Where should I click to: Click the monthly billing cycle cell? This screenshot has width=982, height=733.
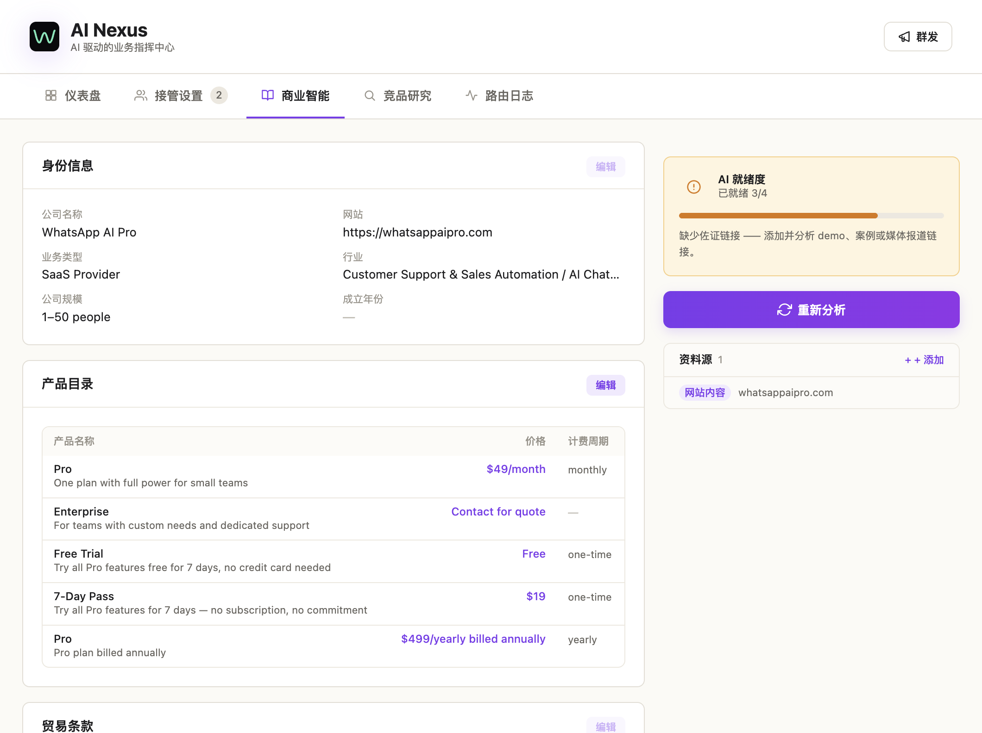[x=587, y=470]
